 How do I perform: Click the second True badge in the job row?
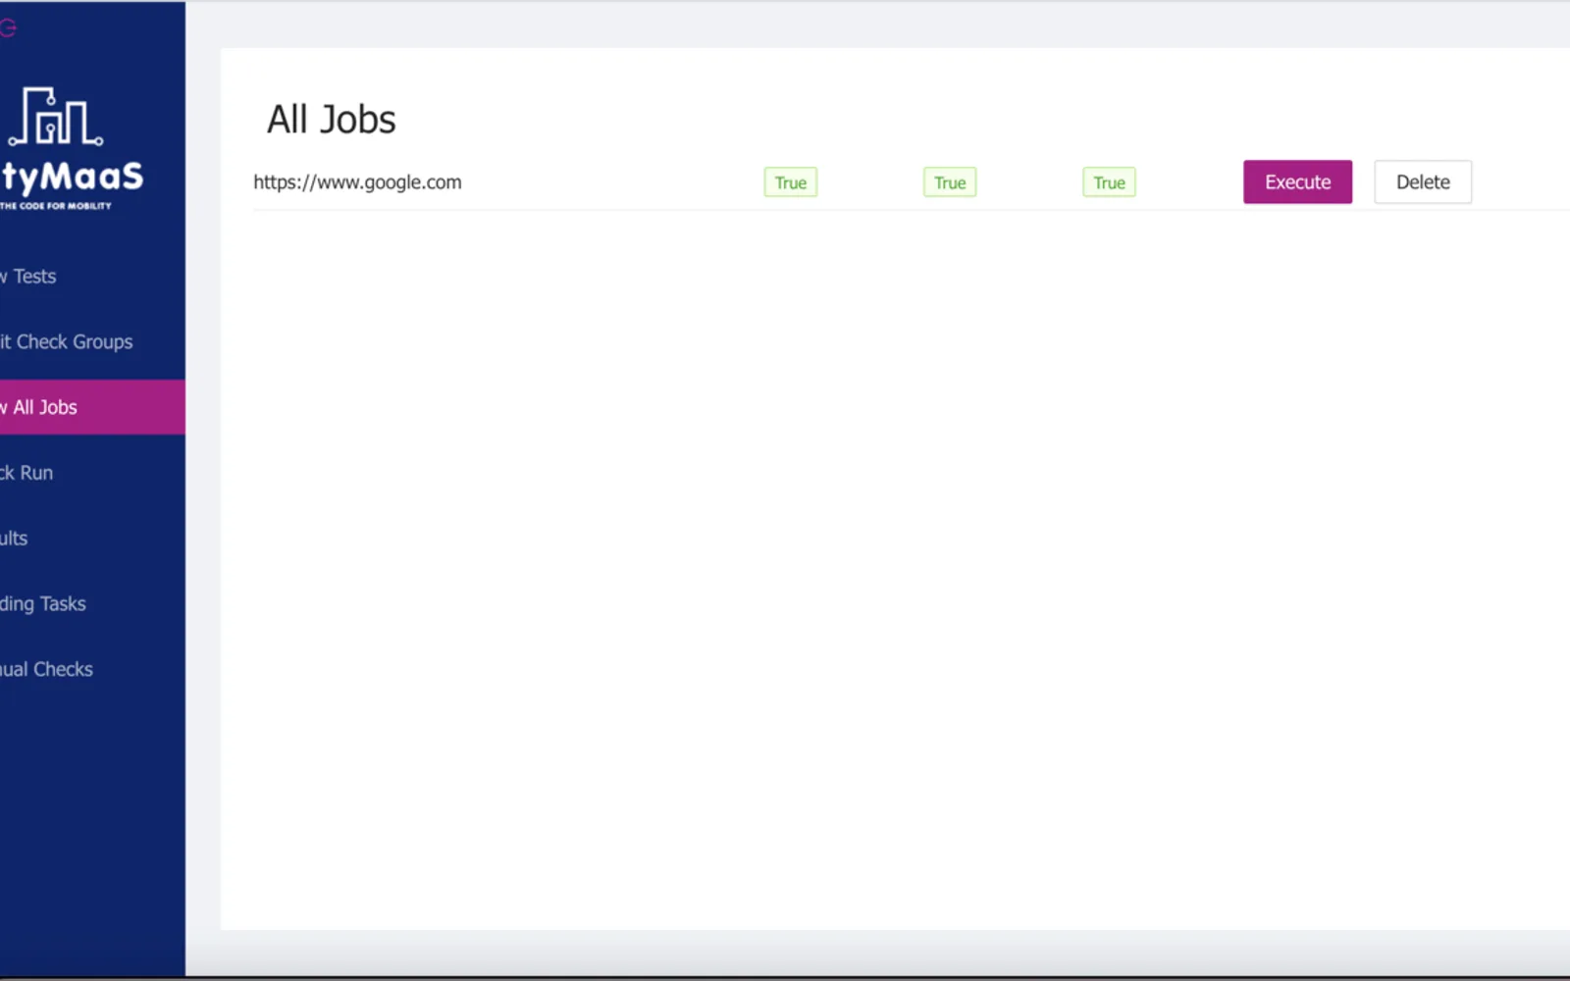950,182
